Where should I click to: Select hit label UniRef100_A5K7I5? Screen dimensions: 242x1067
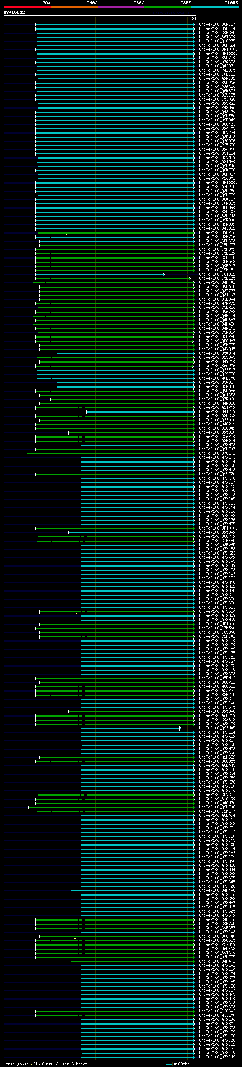pos(217,345)
